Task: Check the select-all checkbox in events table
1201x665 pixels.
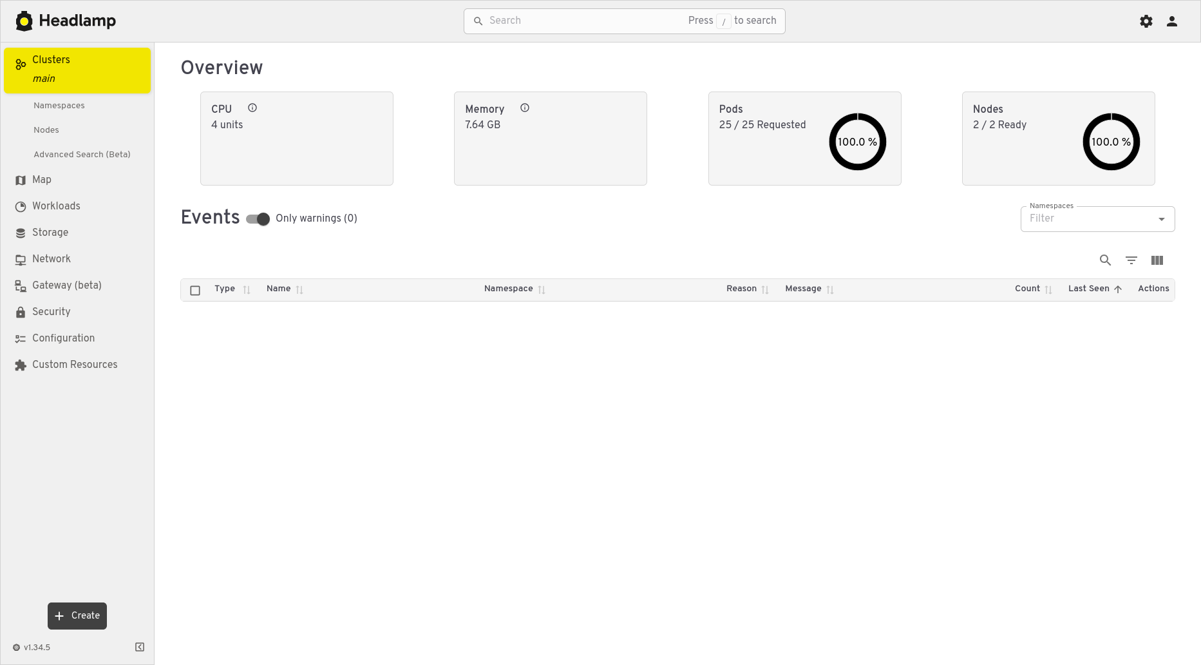Action: [195, 291]
